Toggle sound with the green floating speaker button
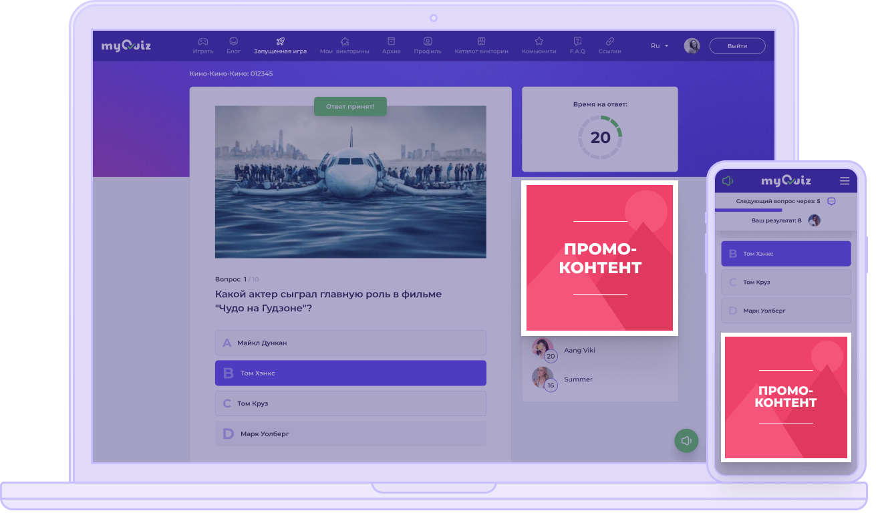This screenshot has height=517, width=876. click(x=686, y=441)
